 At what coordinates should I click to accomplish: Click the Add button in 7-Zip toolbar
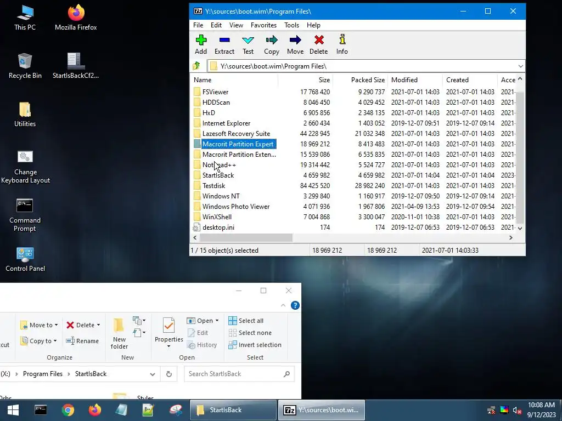(201, 44)
